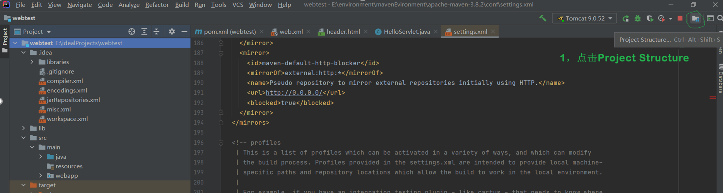Click the Run with Coverage shield icon
The image size is (723, 193).
(650, 18)
